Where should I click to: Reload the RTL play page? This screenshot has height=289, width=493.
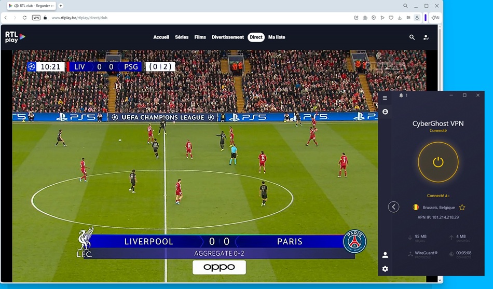coord(24,18)
